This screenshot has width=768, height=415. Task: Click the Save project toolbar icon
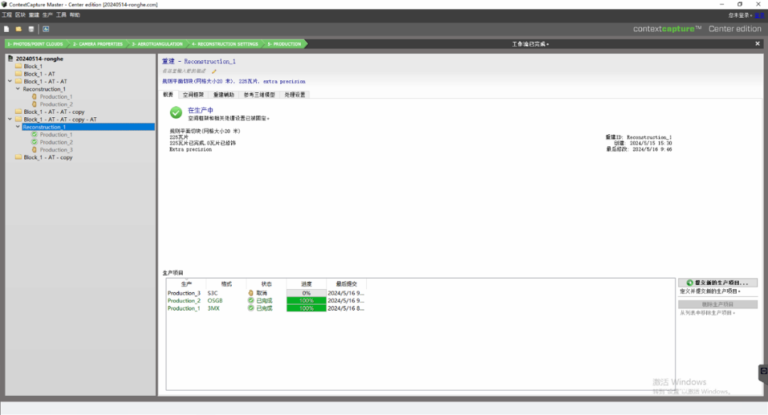pos(31,29)
